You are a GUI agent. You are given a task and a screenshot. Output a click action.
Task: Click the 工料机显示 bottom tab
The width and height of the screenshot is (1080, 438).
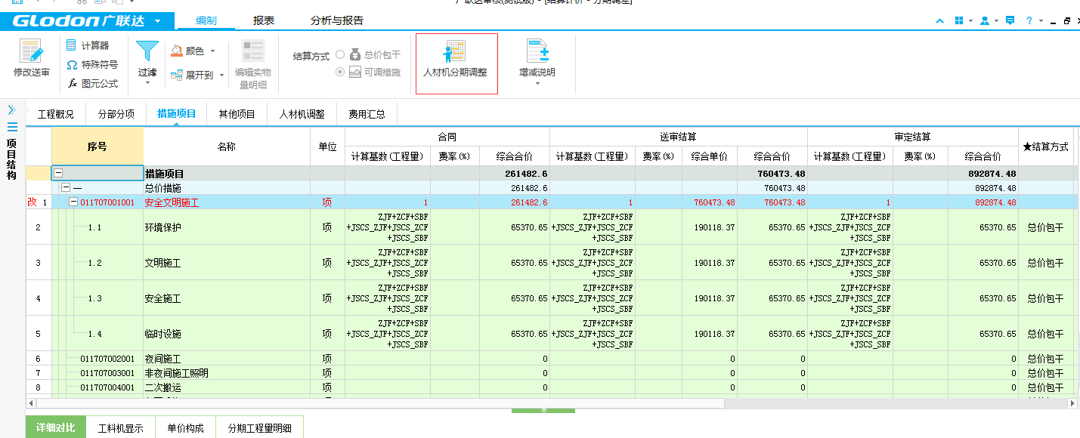120,428
